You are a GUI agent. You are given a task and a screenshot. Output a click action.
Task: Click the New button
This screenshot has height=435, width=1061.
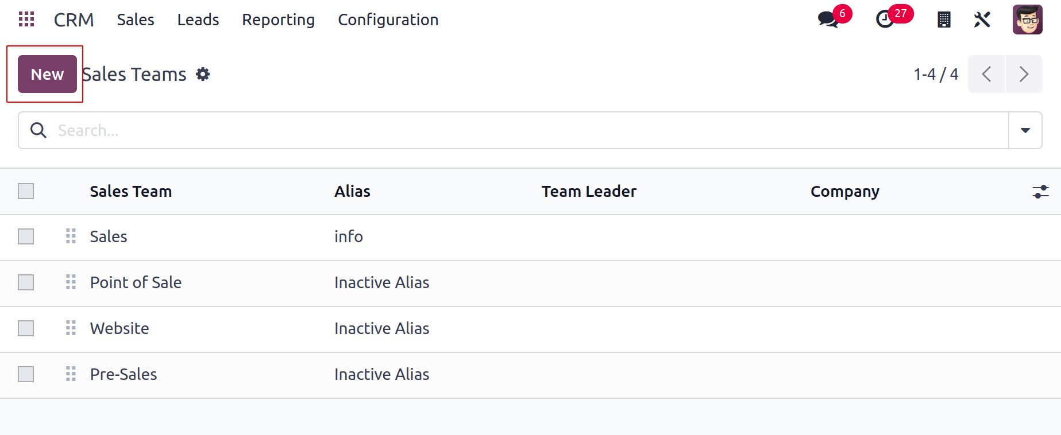click(47, 74)
